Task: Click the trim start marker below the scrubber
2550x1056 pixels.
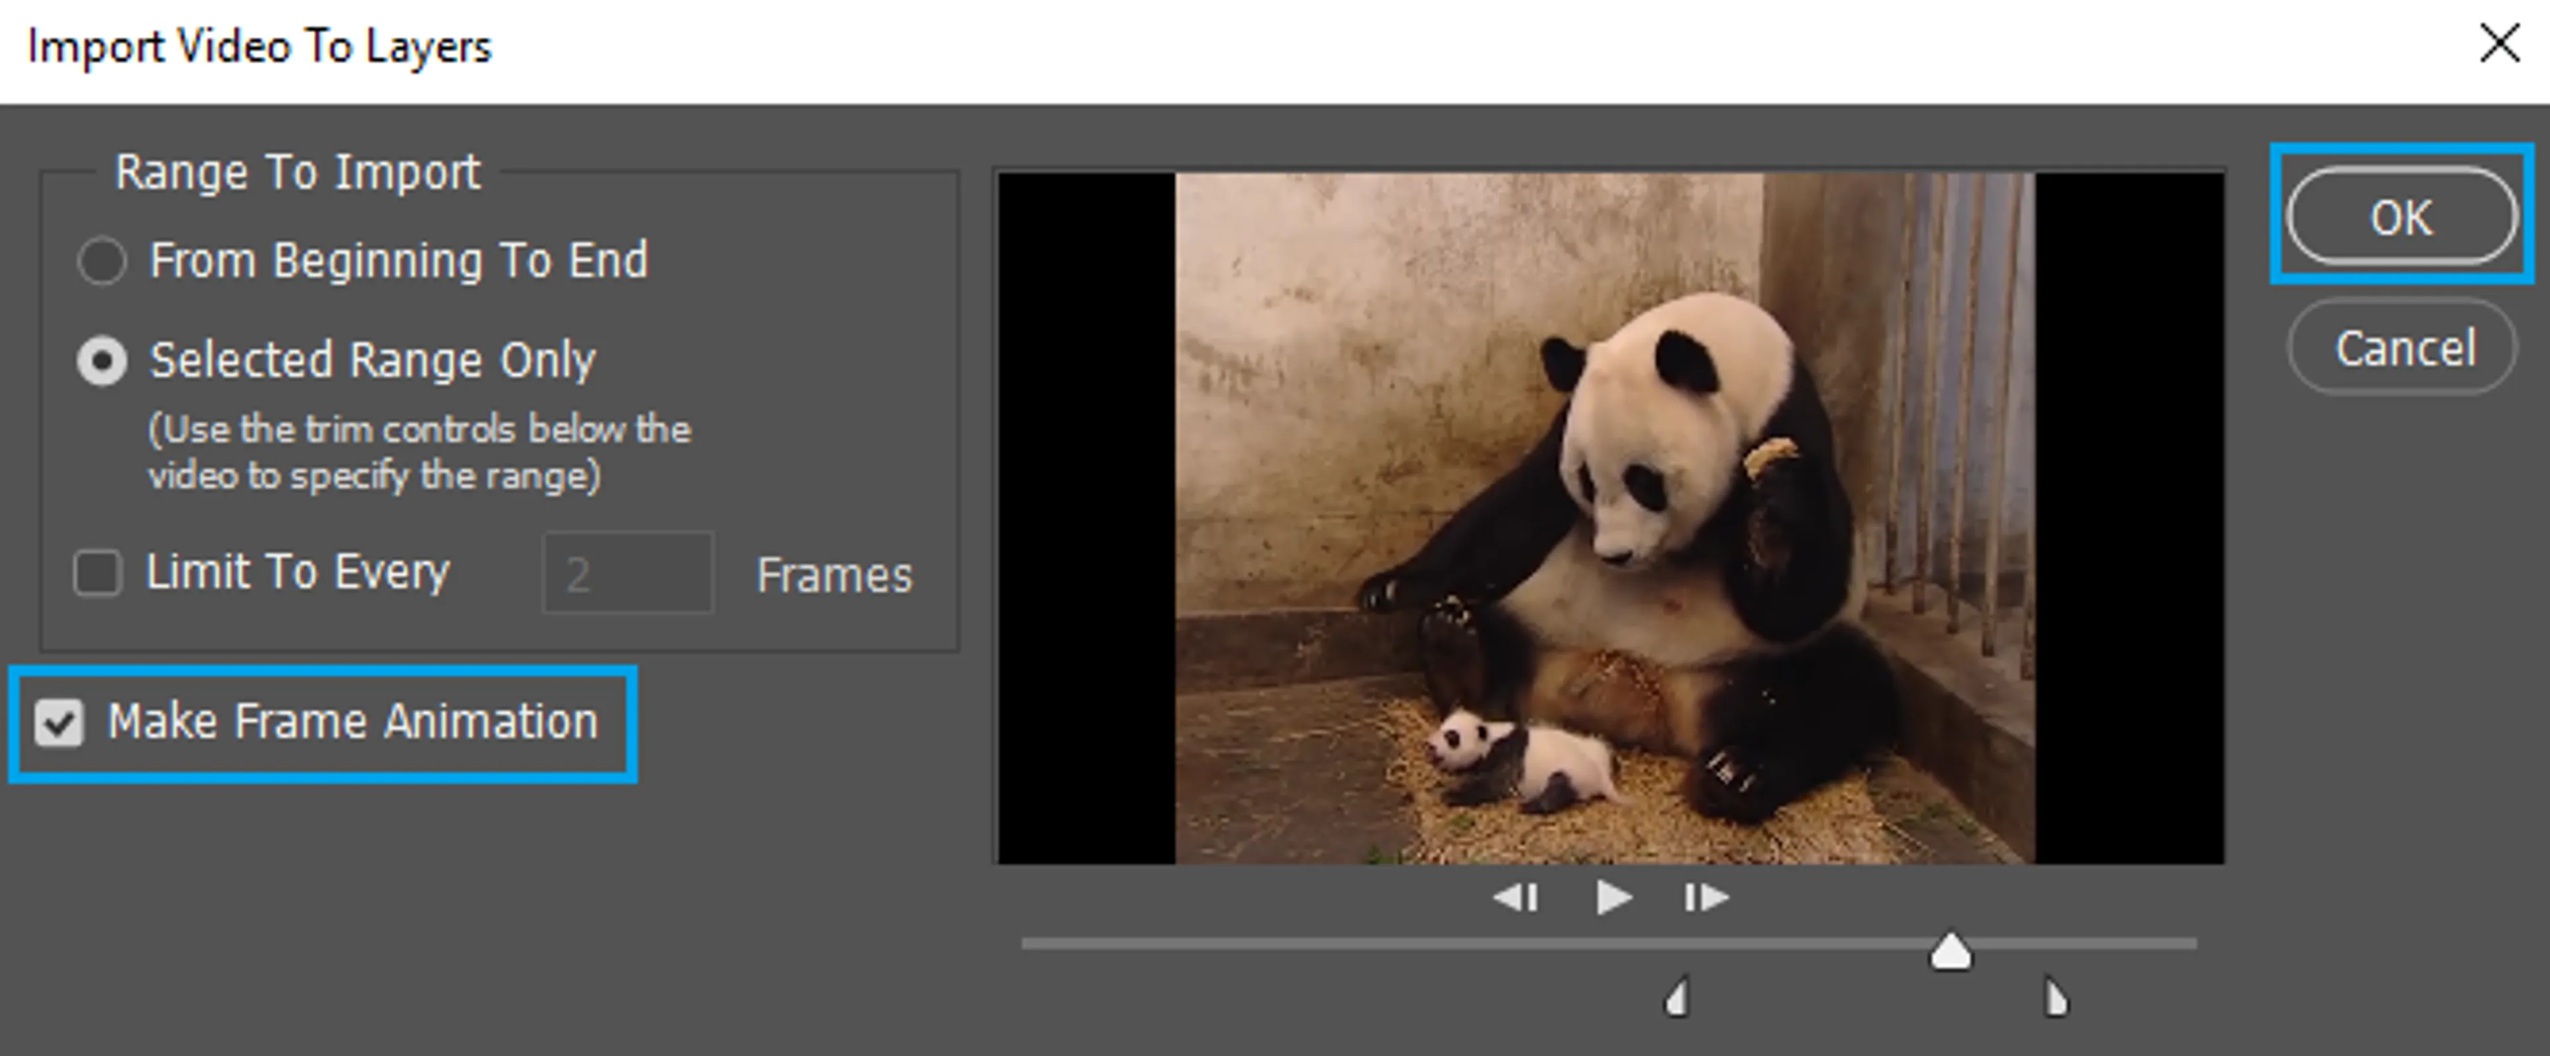Action: (x=1677, y=998)
